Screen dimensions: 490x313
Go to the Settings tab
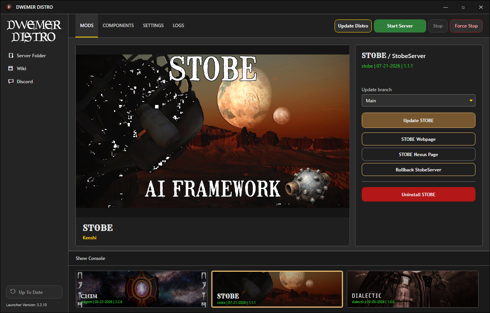(x=153, y=26)
